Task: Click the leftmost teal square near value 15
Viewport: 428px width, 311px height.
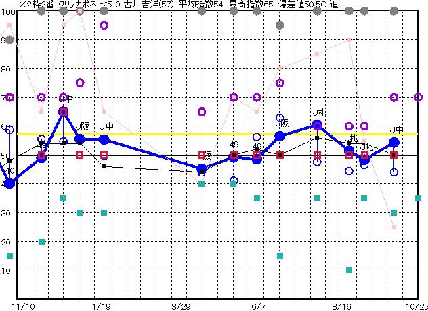Action: [x=9, y=256]
